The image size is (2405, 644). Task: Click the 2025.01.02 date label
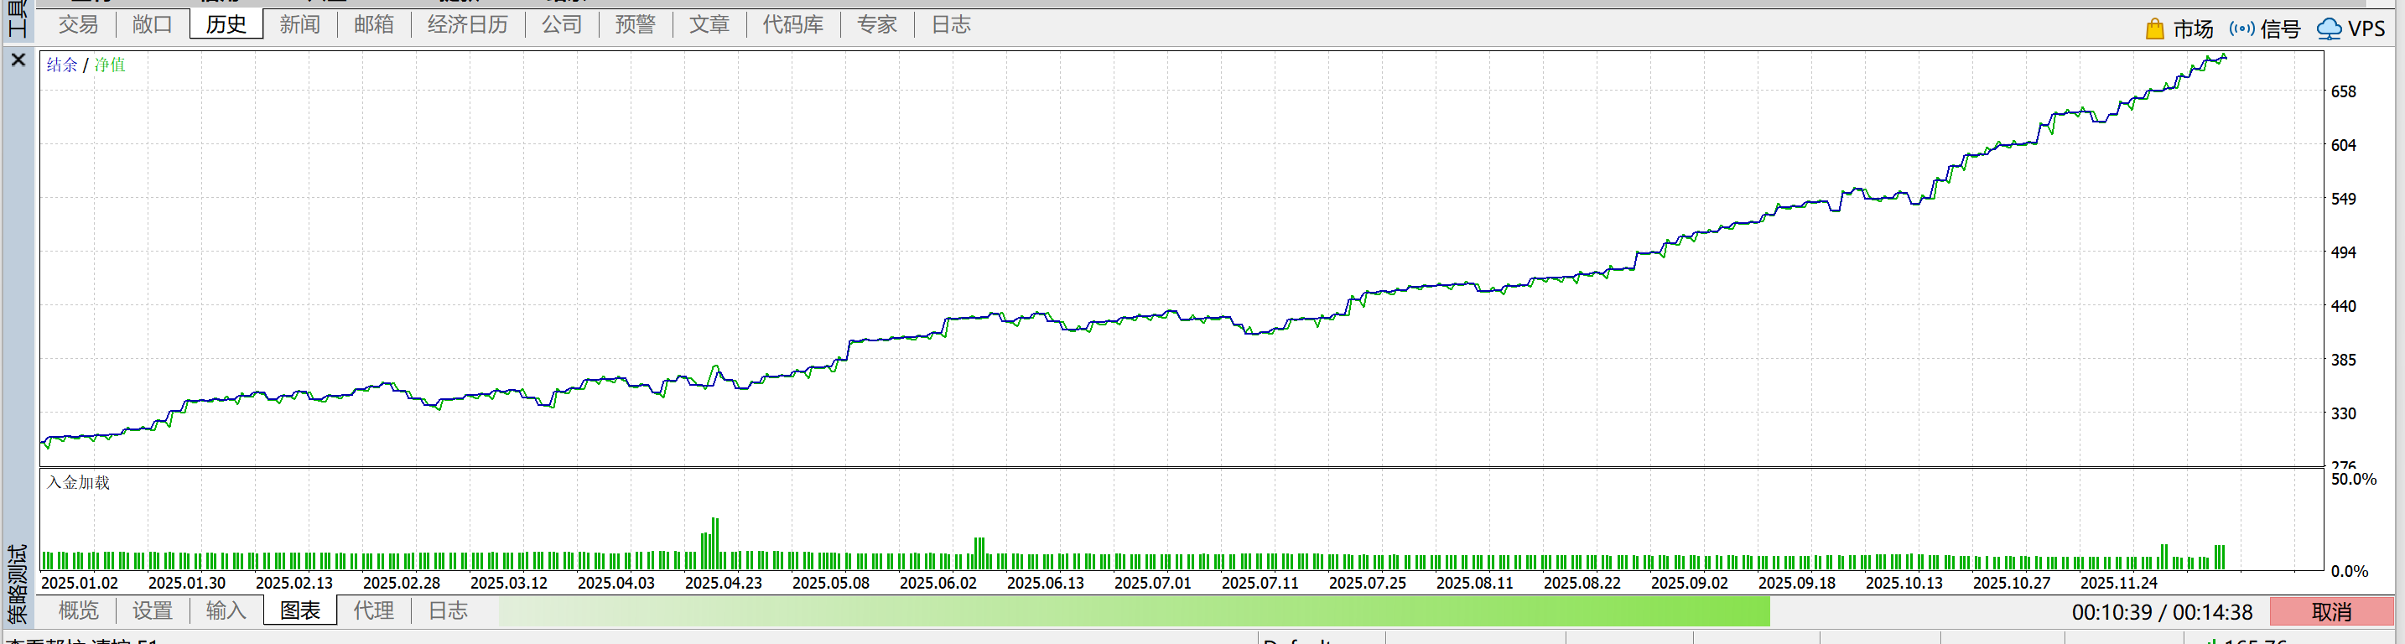point(80,584)
